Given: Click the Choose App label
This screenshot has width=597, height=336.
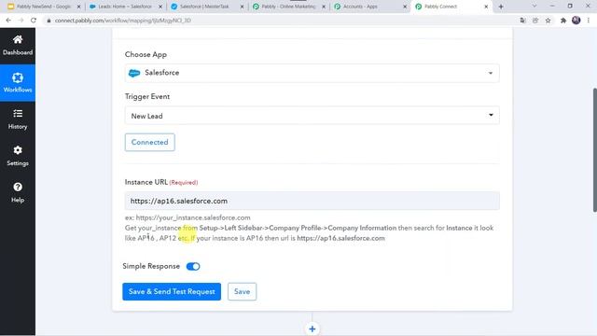Looking at the screenshot, I should [x=146, y=54].
